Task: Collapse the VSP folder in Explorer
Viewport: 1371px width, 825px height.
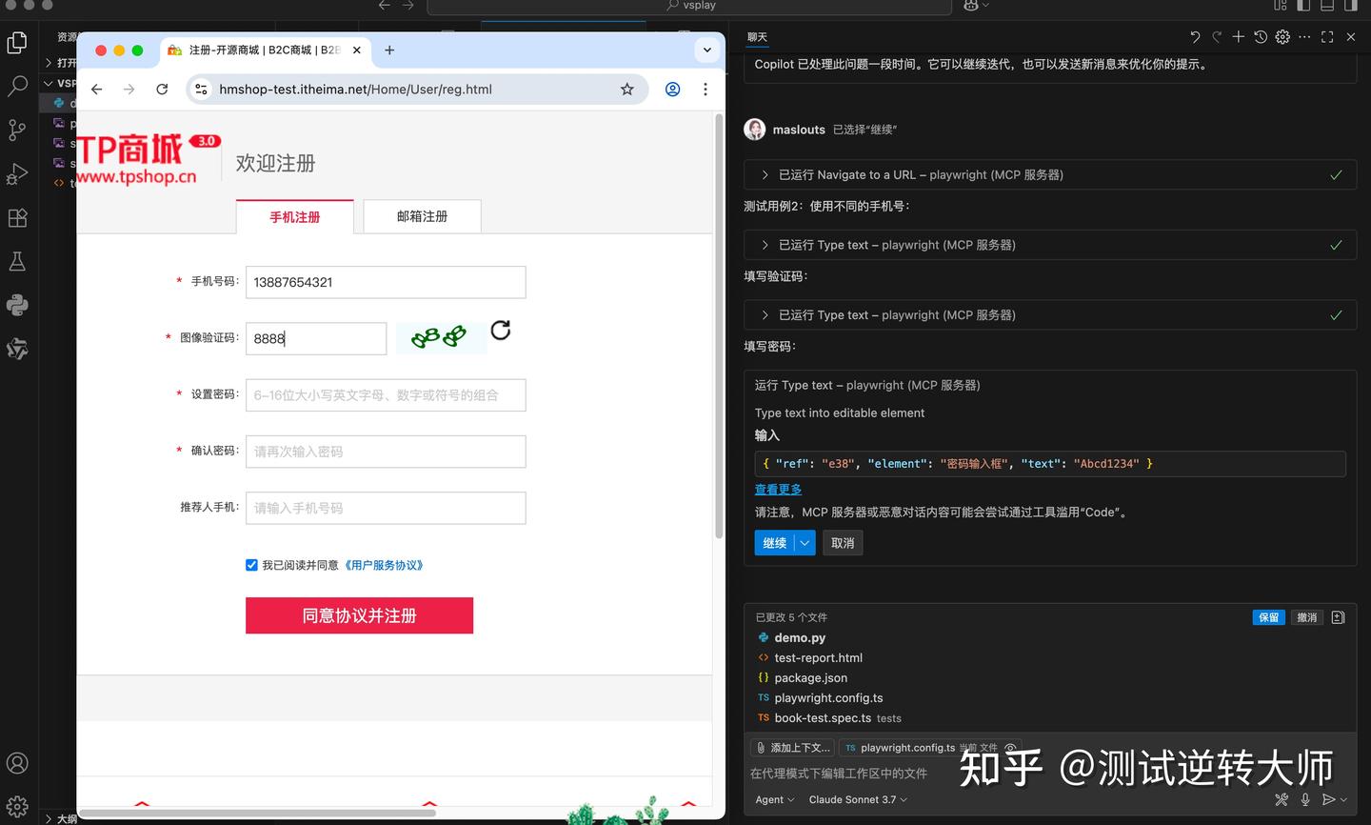Action: [49, 83]
